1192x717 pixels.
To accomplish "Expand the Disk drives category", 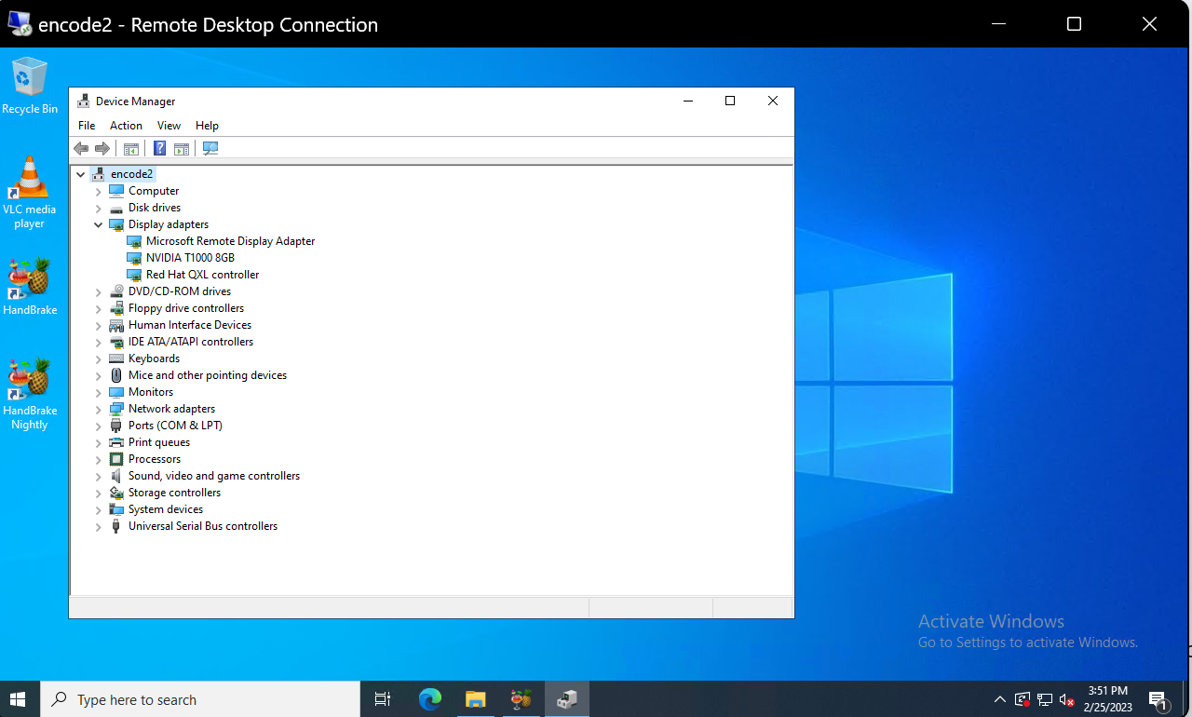I will click(99, 208).
